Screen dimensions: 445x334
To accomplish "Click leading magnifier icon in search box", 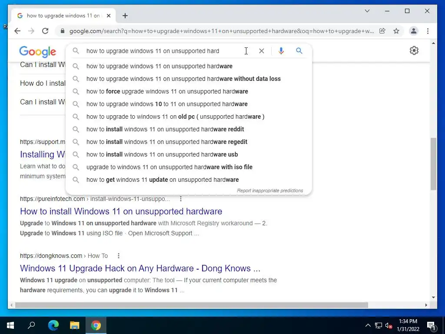I will [x=76, y=51].
